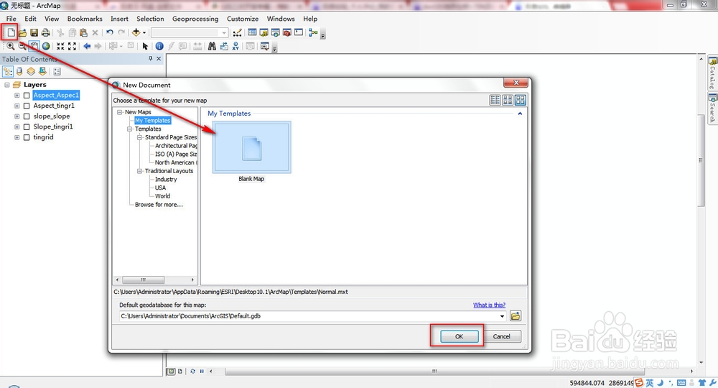Open the File menu
This screenshot has height=388, width=718.
[11, 19]
